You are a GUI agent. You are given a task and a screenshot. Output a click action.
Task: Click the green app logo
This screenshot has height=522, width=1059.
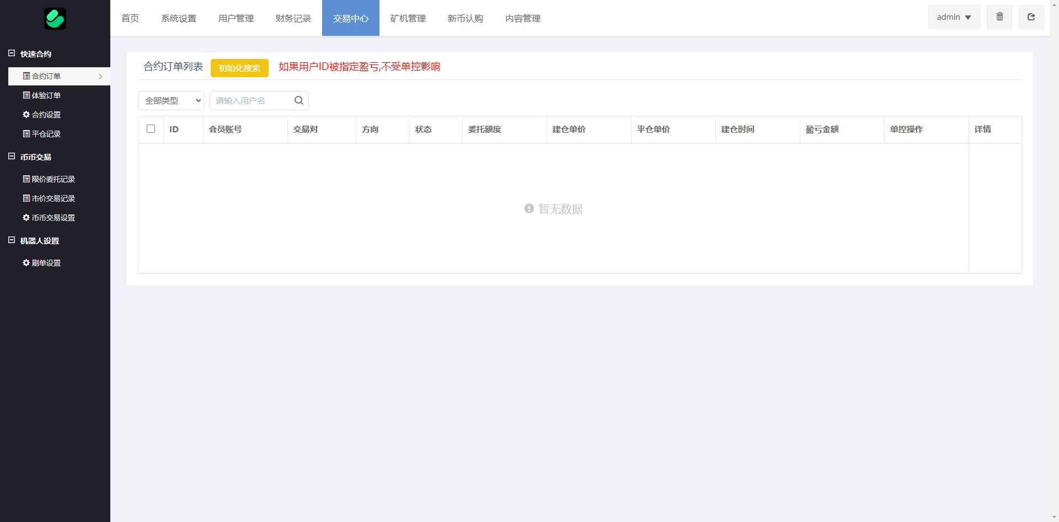point(55,19)
